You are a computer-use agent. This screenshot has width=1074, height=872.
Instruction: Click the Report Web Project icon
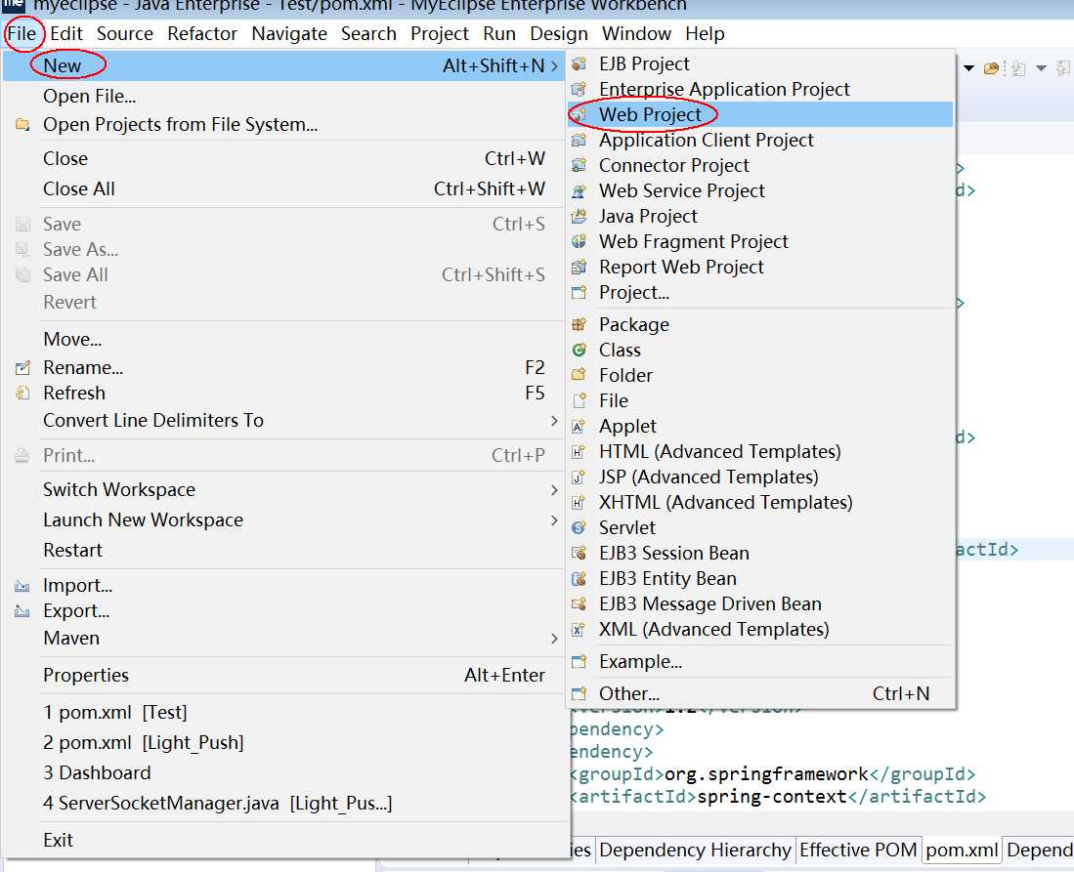pos(579,267)
